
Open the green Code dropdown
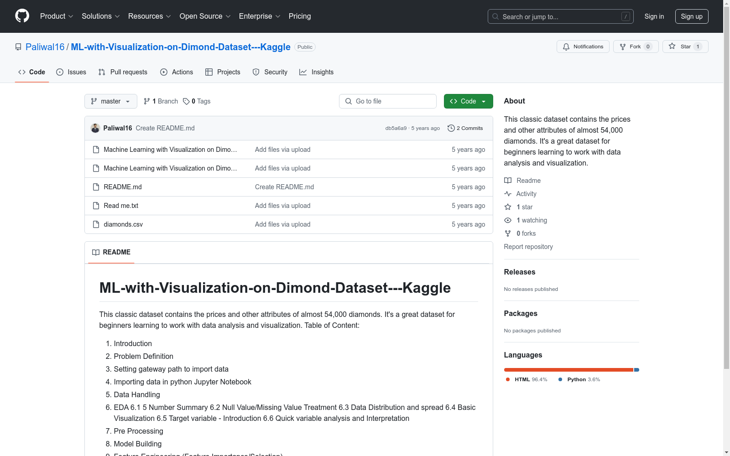coord(468,101)
